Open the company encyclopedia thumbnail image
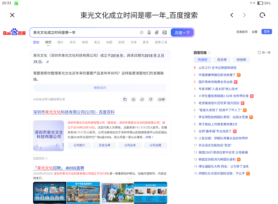 (49, 136)
